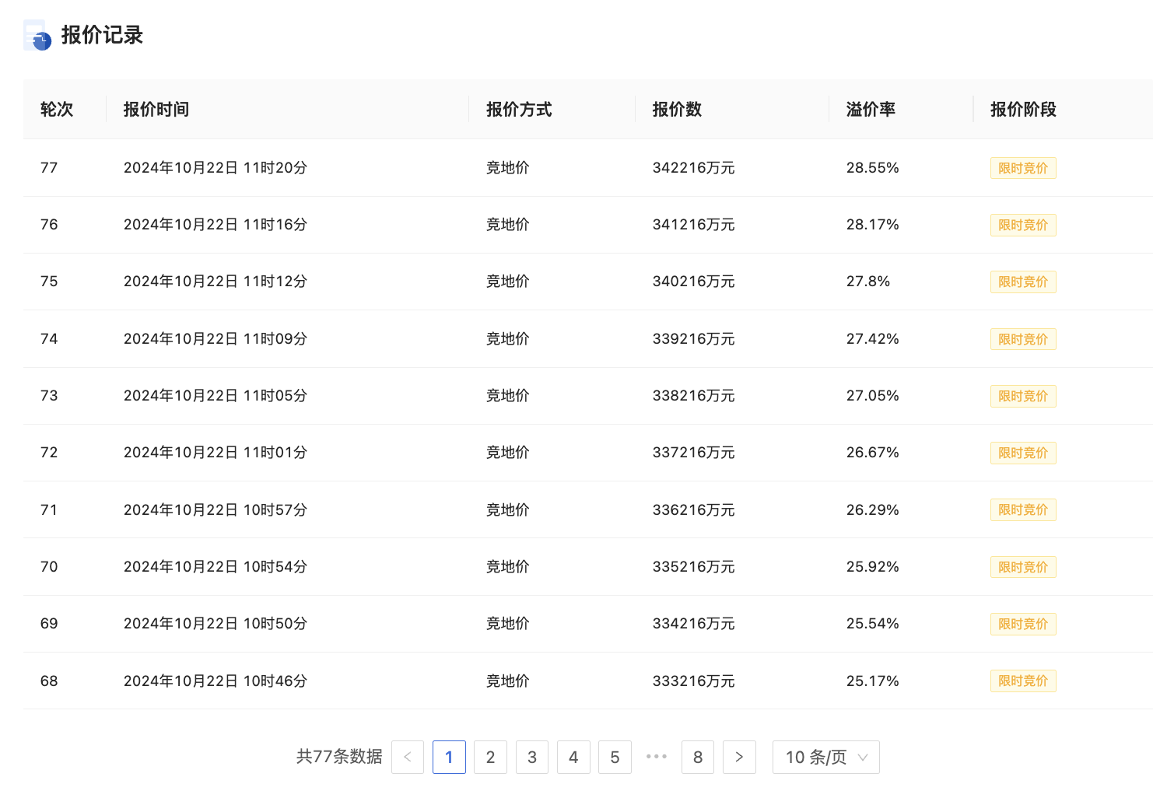Select the 342216万元 bid amount cell
The height and width of the screenshot is (798, 1153).
pos(694,168)
